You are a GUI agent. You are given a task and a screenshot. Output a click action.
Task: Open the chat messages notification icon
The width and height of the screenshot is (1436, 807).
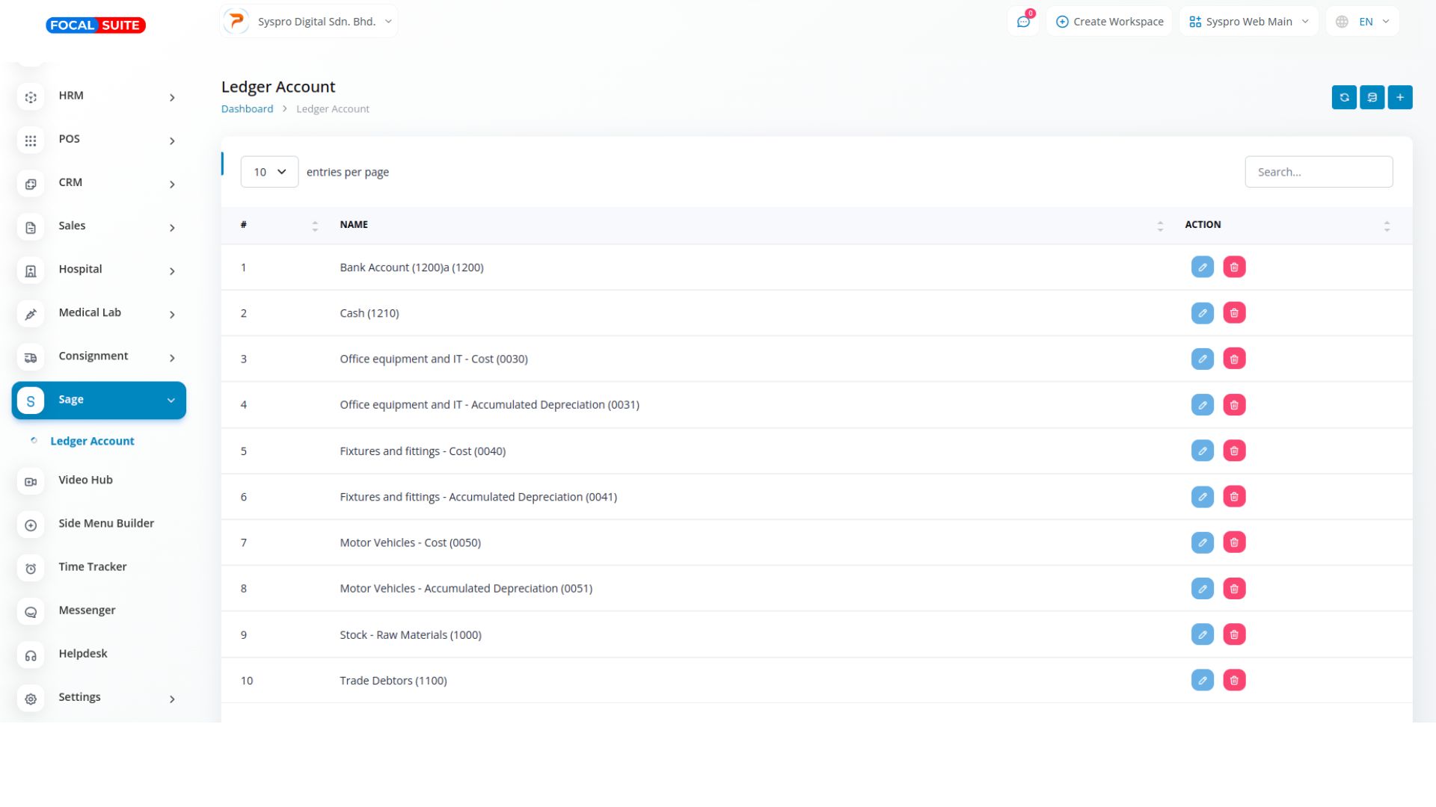click(1023, 22)
